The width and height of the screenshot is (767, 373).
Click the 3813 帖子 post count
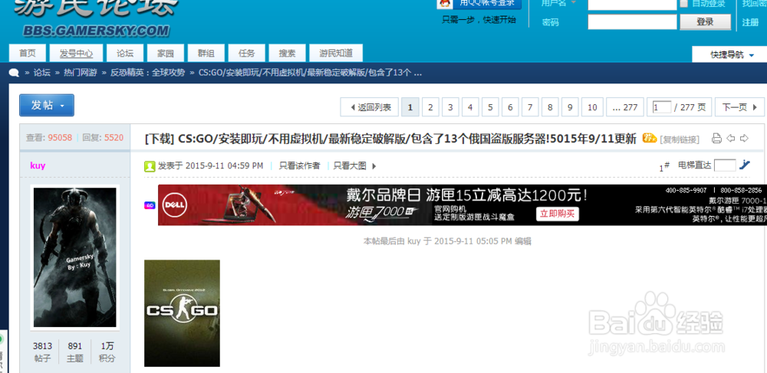click(x=42, y=352)
